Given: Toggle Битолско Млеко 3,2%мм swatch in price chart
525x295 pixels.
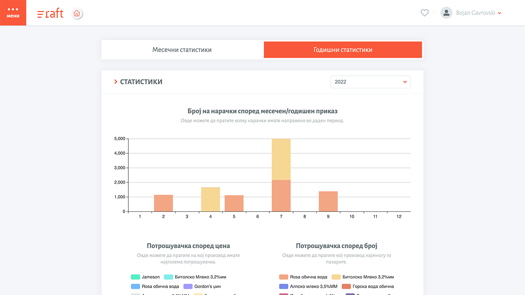Looking at the screenshot, I should click(x=168, y=277).
